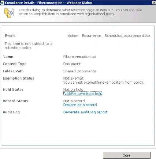Close the dialog with the title bar X
The width and height of the screenshot is (156, 159).
(x=154, y=3)
